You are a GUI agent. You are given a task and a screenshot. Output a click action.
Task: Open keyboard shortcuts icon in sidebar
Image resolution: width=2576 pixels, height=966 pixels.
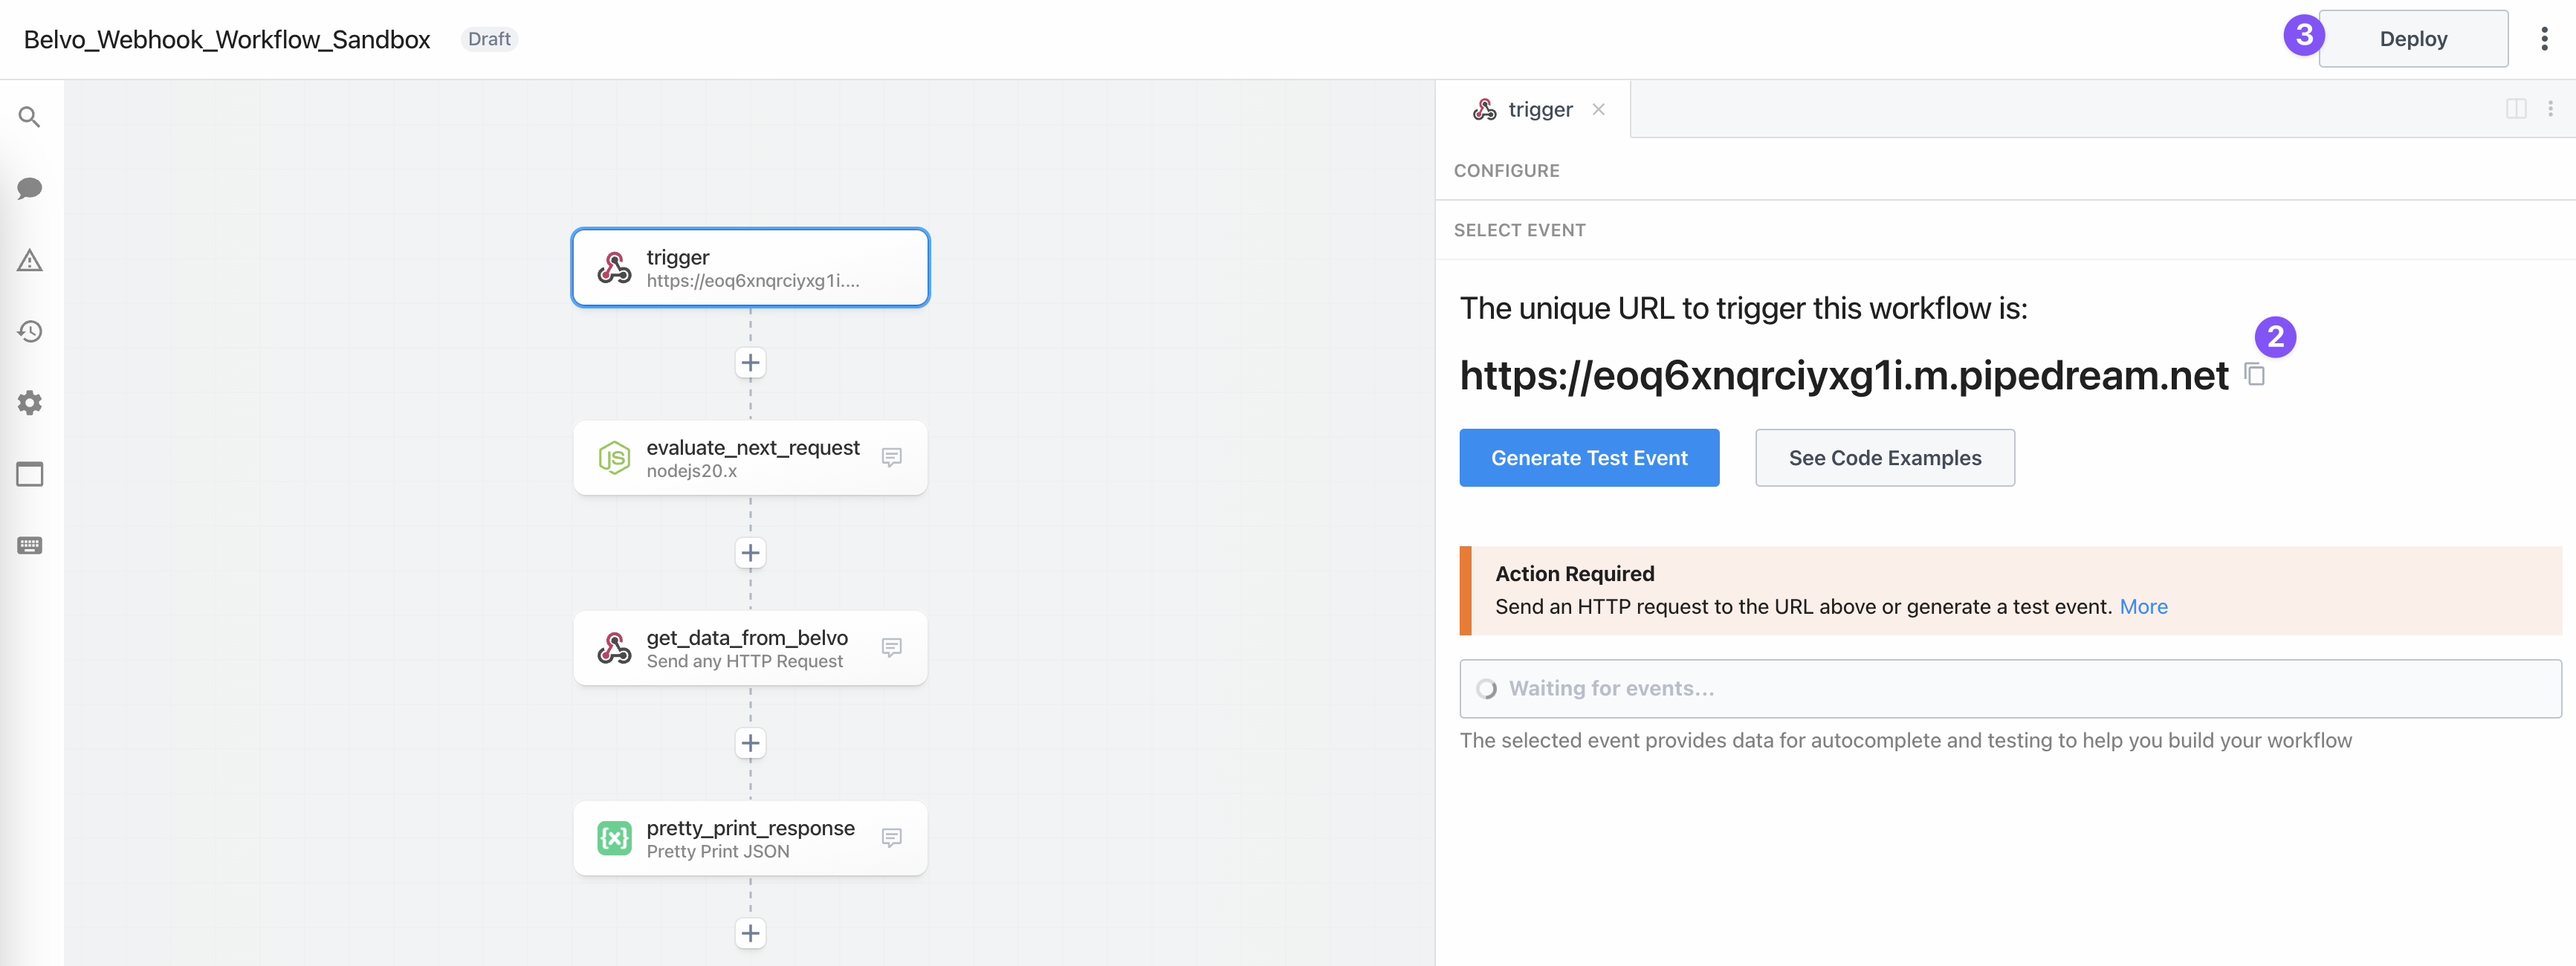pyautogui.click(x=30, y=545)
